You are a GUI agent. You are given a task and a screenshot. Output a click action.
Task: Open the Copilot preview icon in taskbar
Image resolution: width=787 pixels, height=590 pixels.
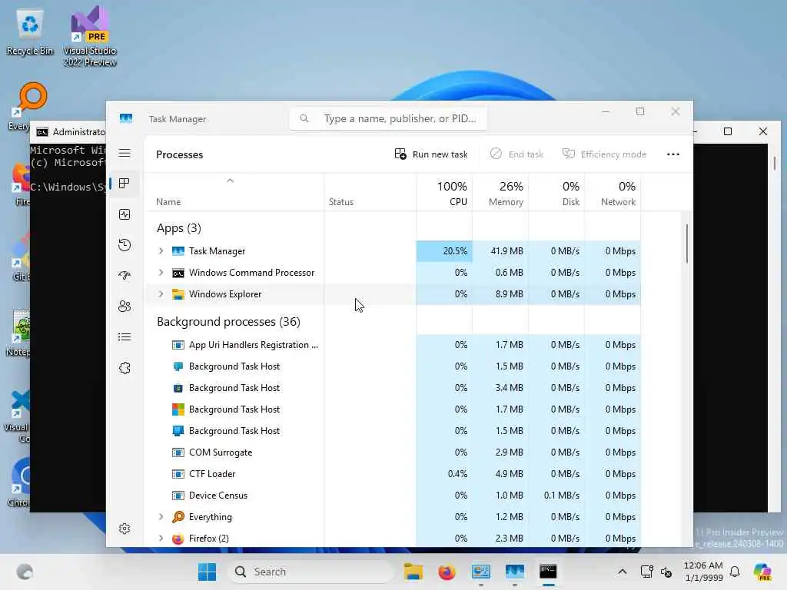(762, 572)
